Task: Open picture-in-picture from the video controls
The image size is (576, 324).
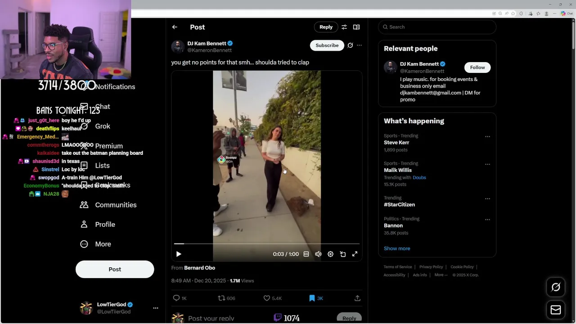Action: 342,254
